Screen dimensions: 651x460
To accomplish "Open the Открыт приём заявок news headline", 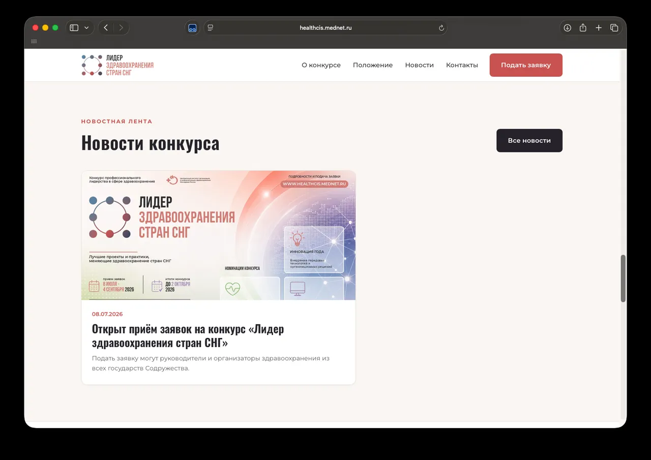I will click(x=188, y=336).
